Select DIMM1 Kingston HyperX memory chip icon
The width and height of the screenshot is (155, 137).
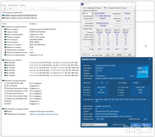(3, 16)
